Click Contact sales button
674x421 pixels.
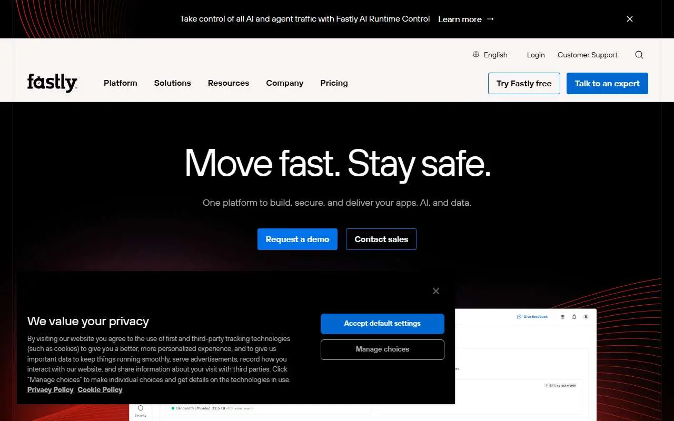pos(381,239)
